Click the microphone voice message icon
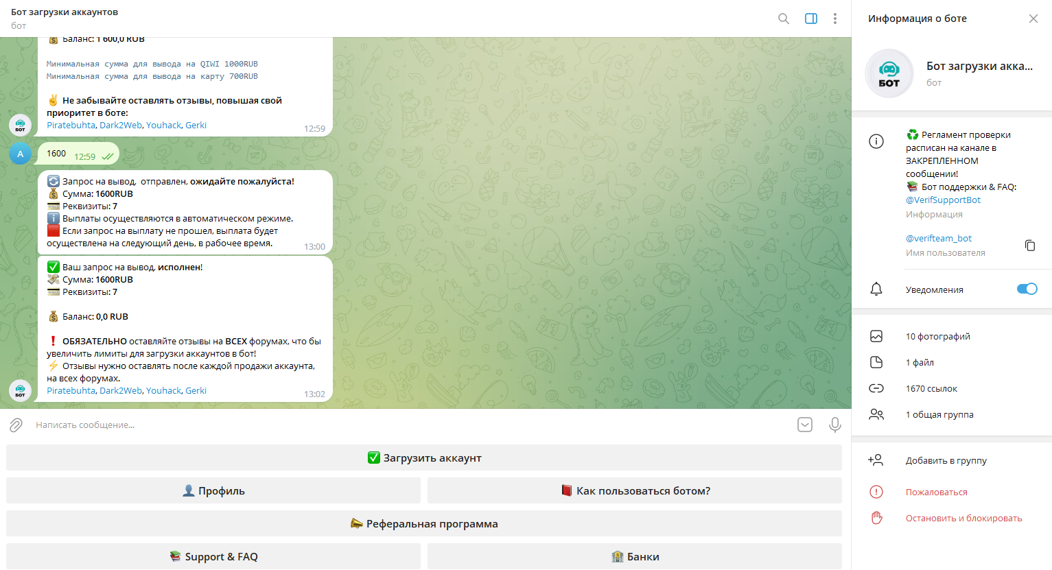1052x570 pixels. 834,425
